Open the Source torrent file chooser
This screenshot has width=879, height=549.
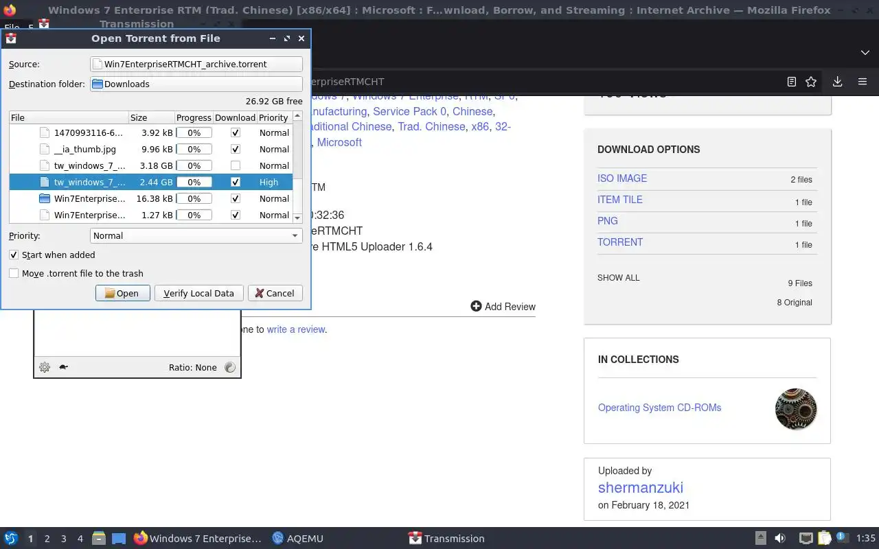click(x=196, y=64)
